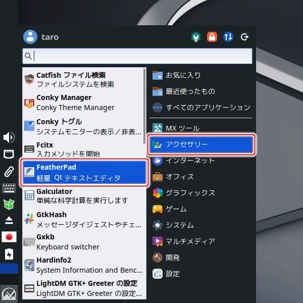Open the paperclip clipboard icon in panel

coord(9,171)
